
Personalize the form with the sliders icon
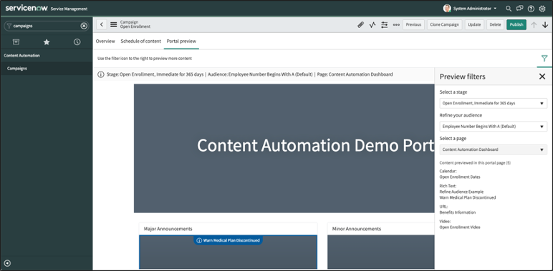point(385,24)
